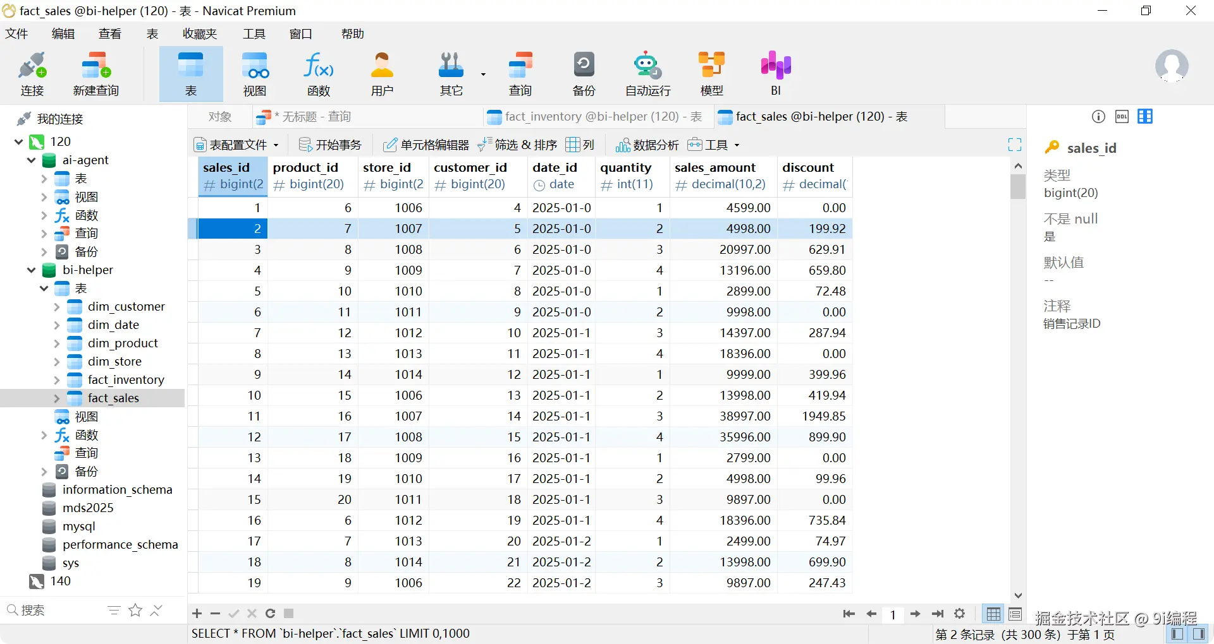Click the page number field

pyautogui.click(x=893, y=614)
